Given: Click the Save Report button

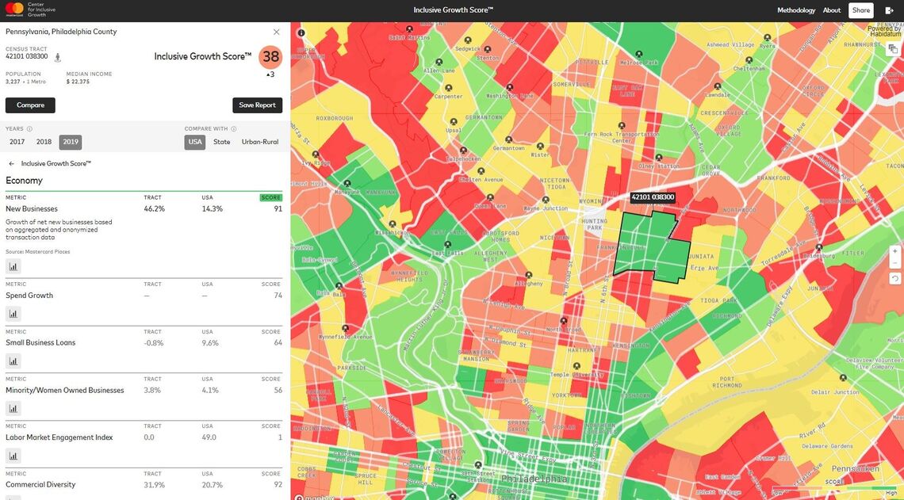Looking at the screenshot, I should 257,105.
